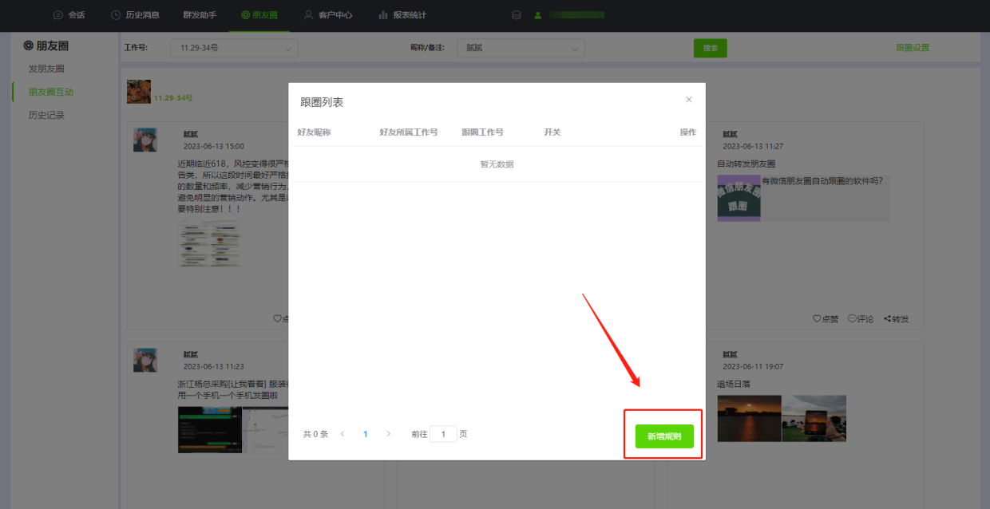The image size is (990, 509).
Task: Open 历史记录 in the sidebar
Action: (x=46, y=115)
